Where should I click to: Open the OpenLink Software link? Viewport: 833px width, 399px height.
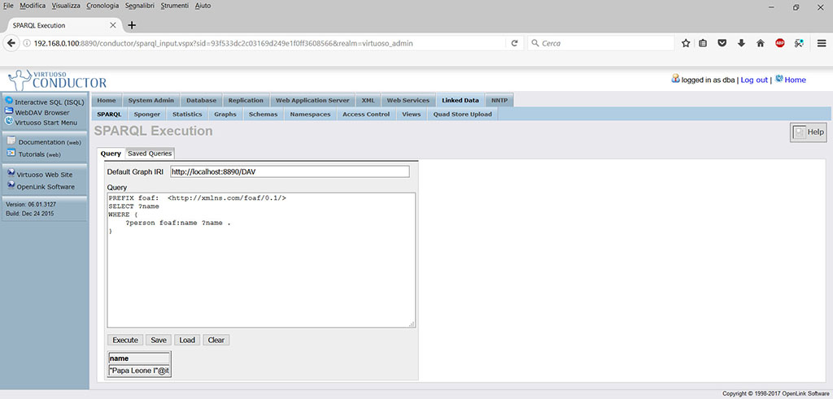(x=46, y=187)
